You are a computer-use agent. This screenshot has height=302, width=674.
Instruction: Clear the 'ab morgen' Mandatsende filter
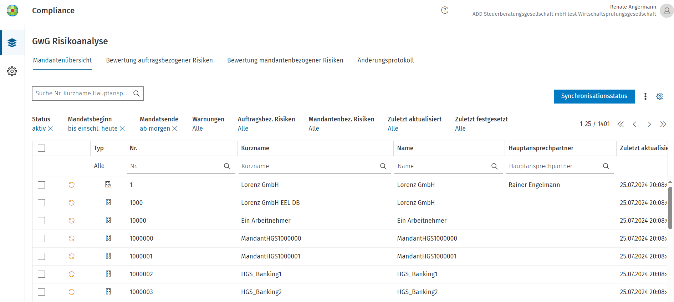(x=175, y=129)
